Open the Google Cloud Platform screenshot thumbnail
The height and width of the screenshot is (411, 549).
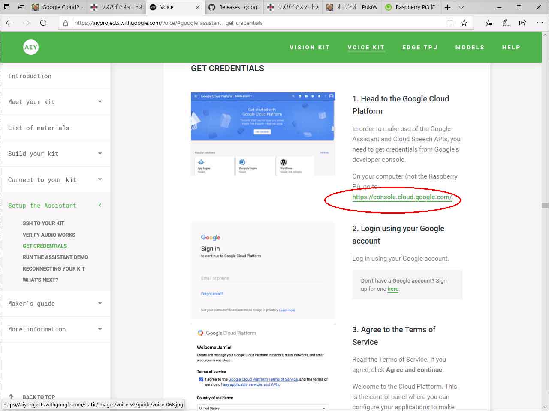[263, 134]
